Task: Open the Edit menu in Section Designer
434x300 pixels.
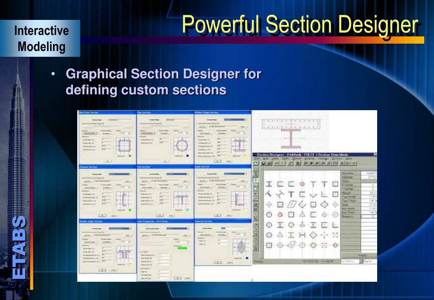Action: [x=266, y=159]
